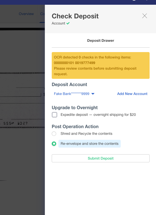This screenshot has height=215, width=156.
Task: Open the Fake Bank account dropdown arrow
Action: [93, 94]
